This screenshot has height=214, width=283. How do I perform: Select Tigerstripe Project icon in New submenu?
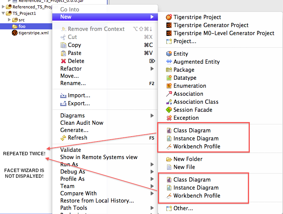tap(169, 17)
